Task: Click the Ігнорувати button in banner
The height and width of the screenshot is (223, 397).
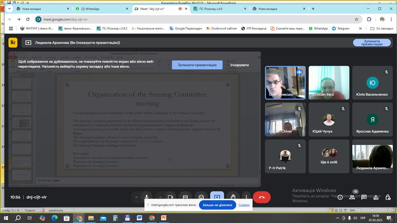Action: (x=240, y=65)
